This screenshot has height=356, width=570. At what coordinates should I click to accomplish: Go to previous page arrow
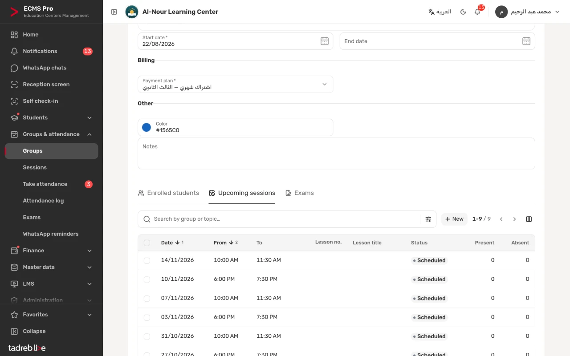(x=501, y=219)
